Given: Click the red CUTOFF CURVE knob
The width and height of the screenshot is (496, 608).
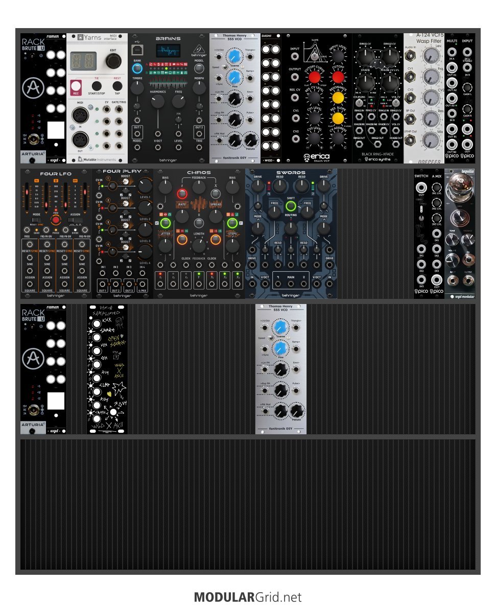Looking at the screenshot, I should 315,77.
